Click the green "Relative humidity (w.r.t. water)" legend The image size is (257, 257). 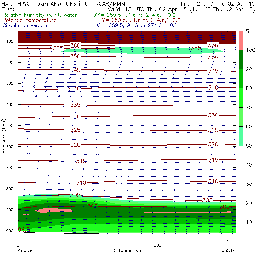pyautogui.click(x=41, y=15)
